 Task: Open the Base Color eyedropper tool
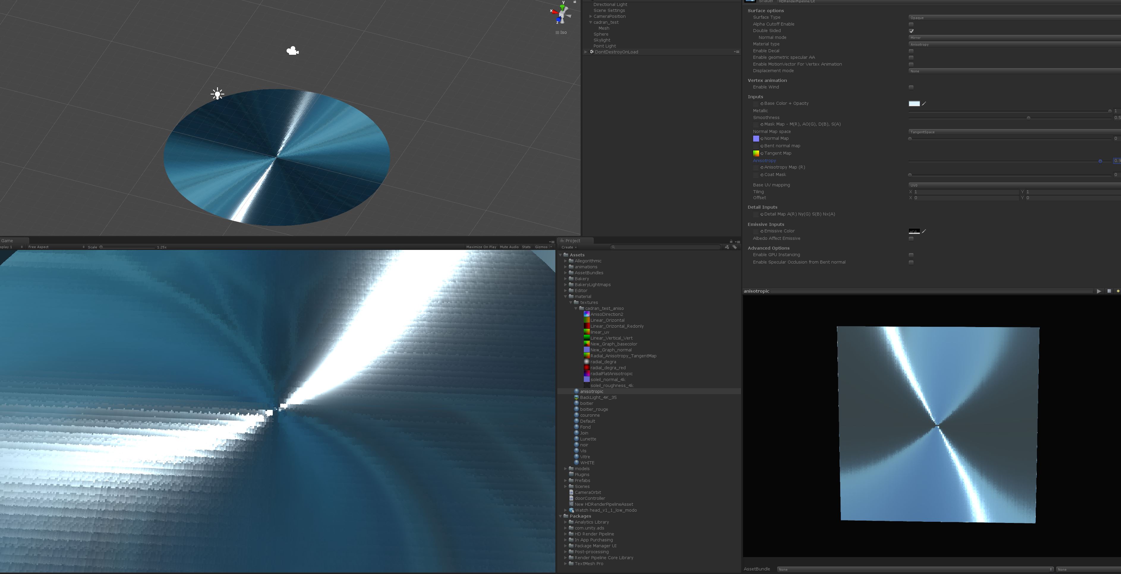pos(924,104)
